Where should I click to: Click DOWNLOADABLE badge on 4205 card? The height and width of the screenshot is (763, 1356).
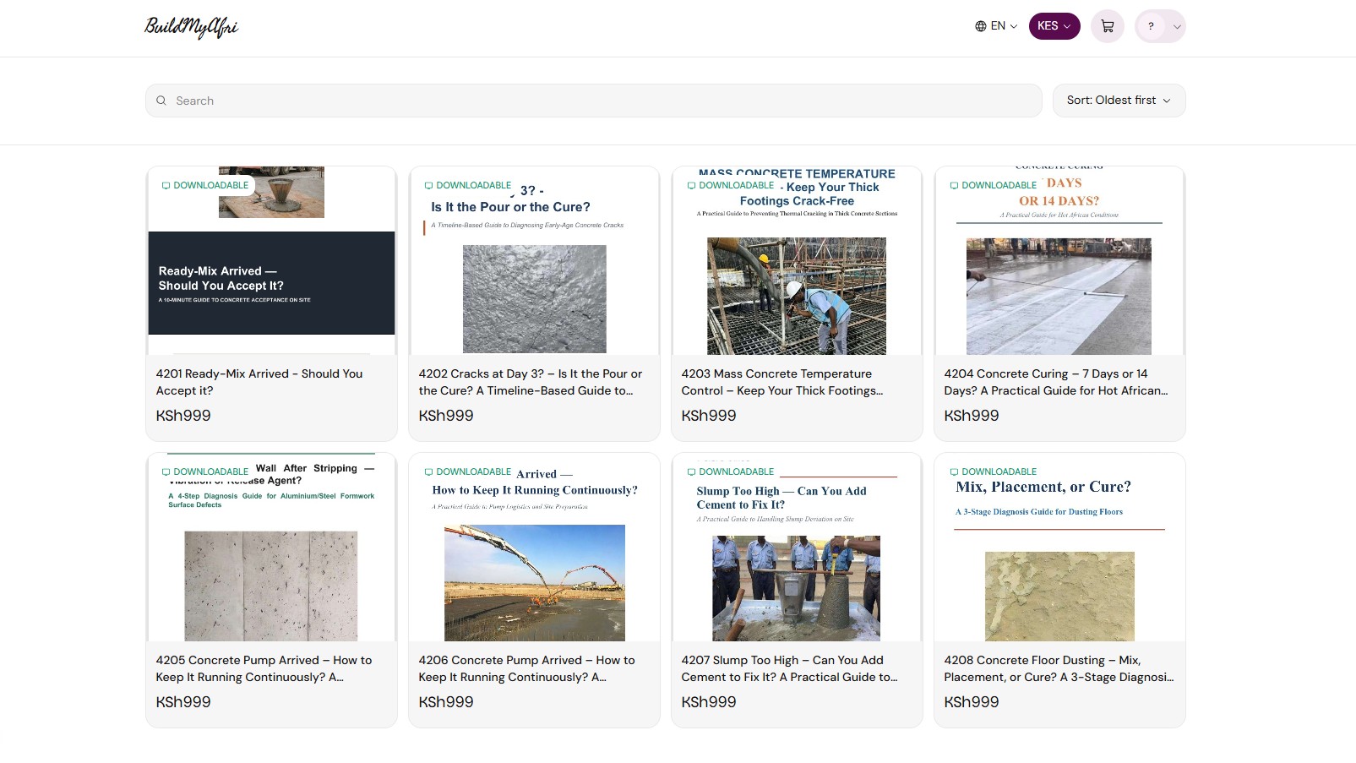[205, 471]
